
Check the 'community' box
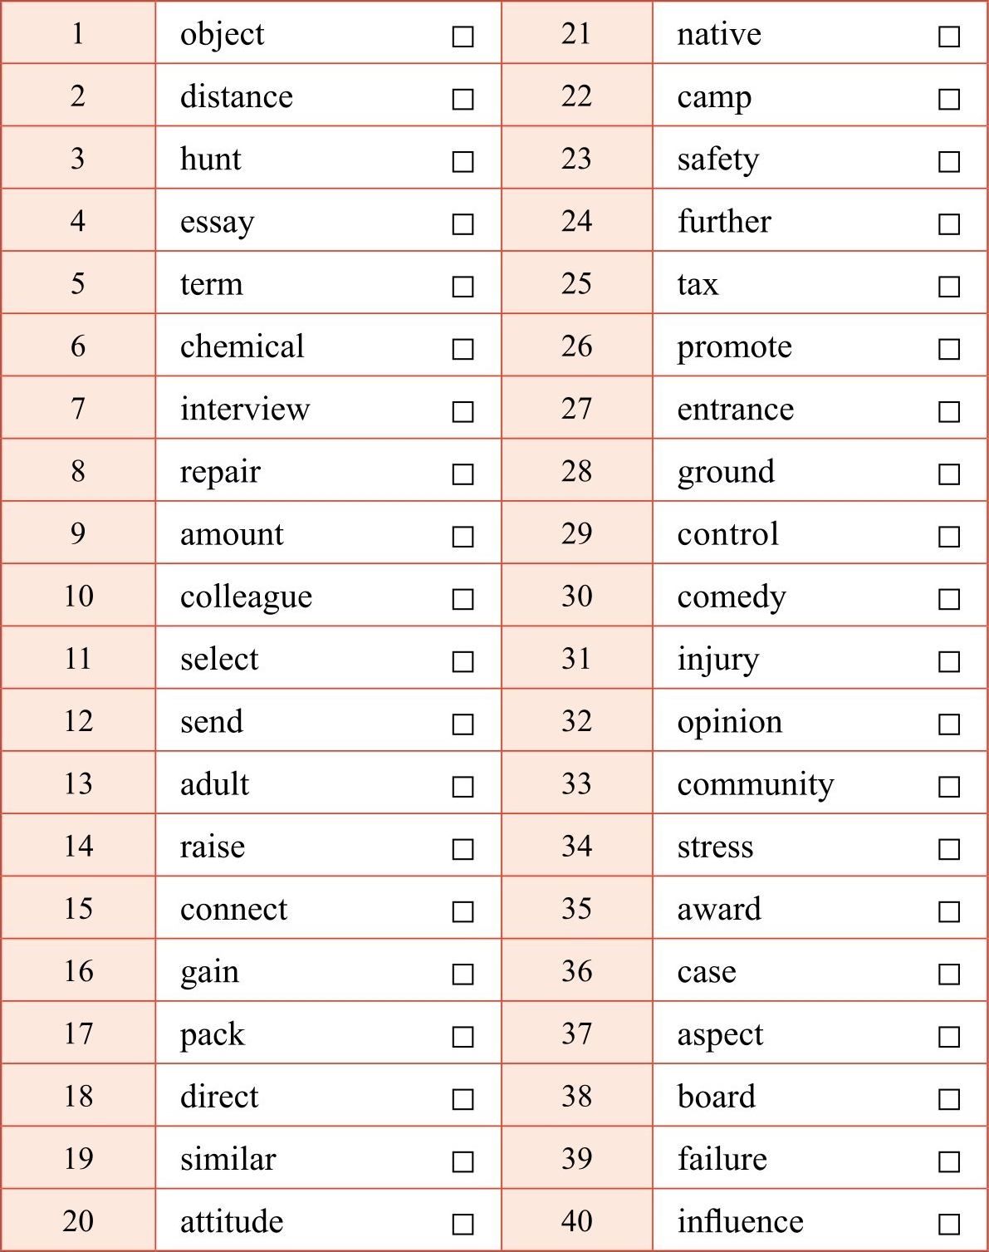tap(949, 787)
